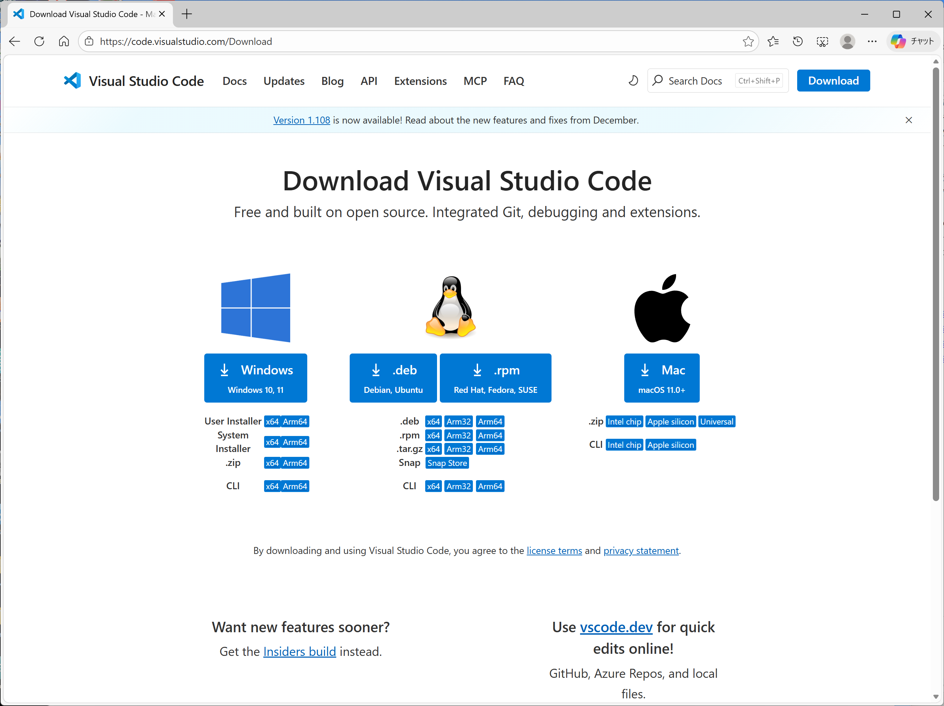This screenshot has width=944, height=706.
Task: Open the browser settings ellipsis menu
Action: coord(872,41)
